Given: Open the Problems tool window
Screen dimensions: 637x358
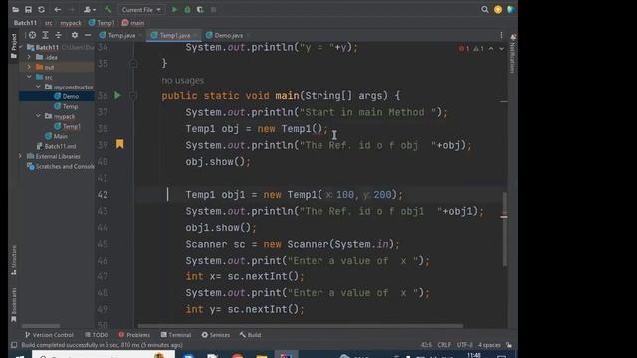Looking at the screenshot, I should point(134,335).
